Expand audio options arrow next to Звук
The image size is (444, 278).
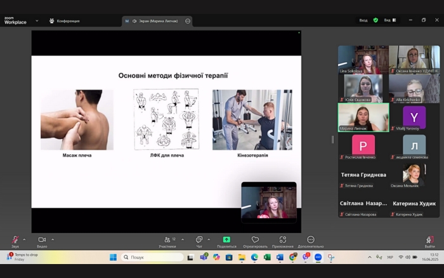click(24, 239)
